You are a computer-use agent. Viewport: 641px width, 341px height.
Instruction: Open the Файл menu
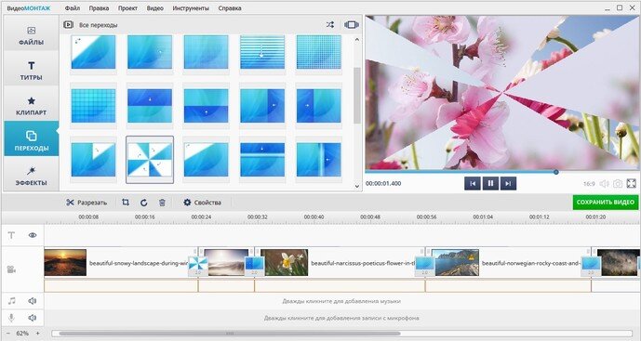click(73, 7)
